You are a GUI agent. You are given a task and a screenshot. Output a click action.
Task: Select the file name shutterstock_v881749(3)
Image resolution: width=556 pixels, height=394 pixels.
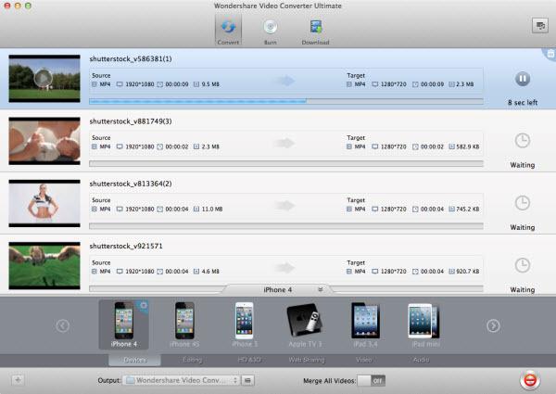point(131,121)
